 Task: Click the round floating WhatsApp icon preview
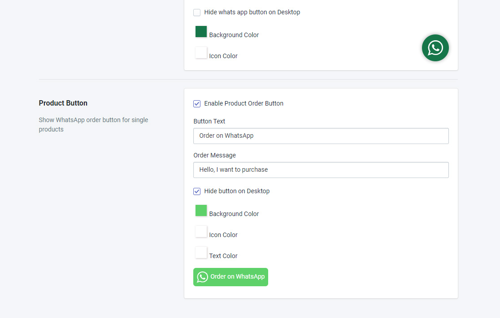[435, 48]
